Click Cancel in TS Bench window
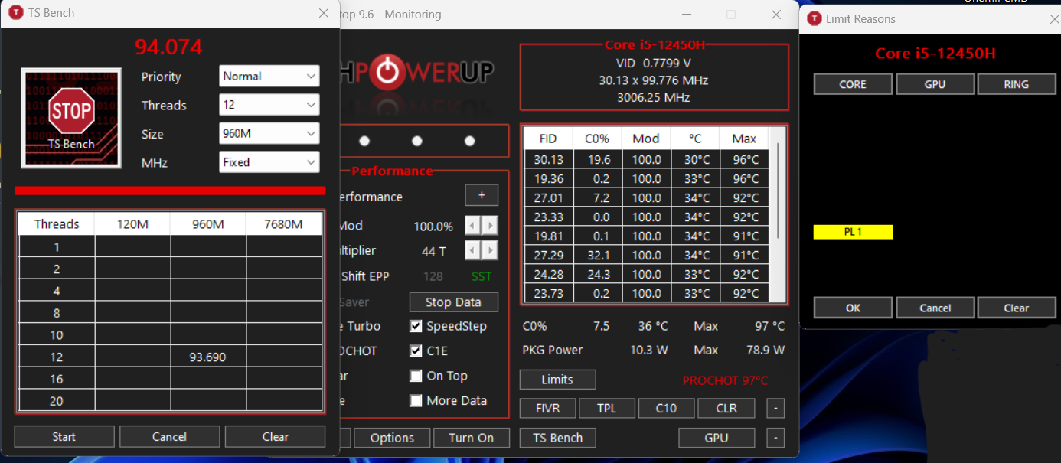This screenshot has height=463, width=1061. [x=169, y=436]
